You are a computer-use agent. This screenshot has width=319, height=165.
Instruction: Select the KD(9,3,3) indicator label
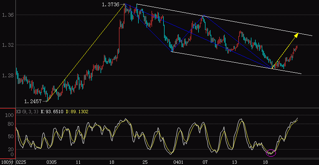(x=28, y=112)
